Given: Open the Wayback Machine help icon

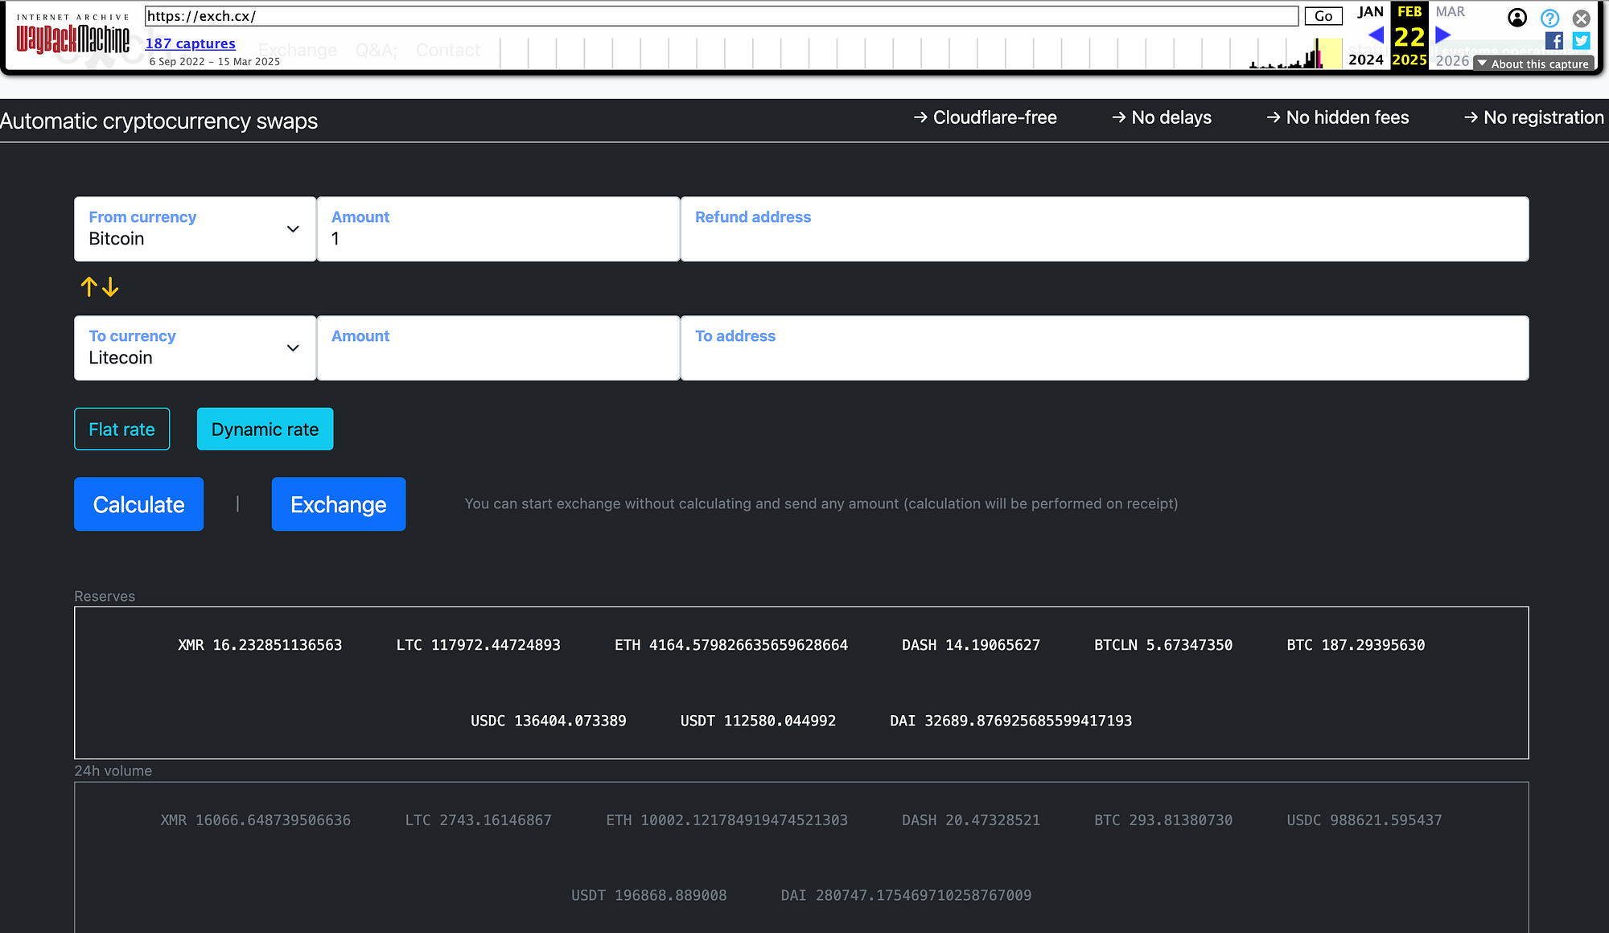Looking at the screenshot, I should 1549,18.
